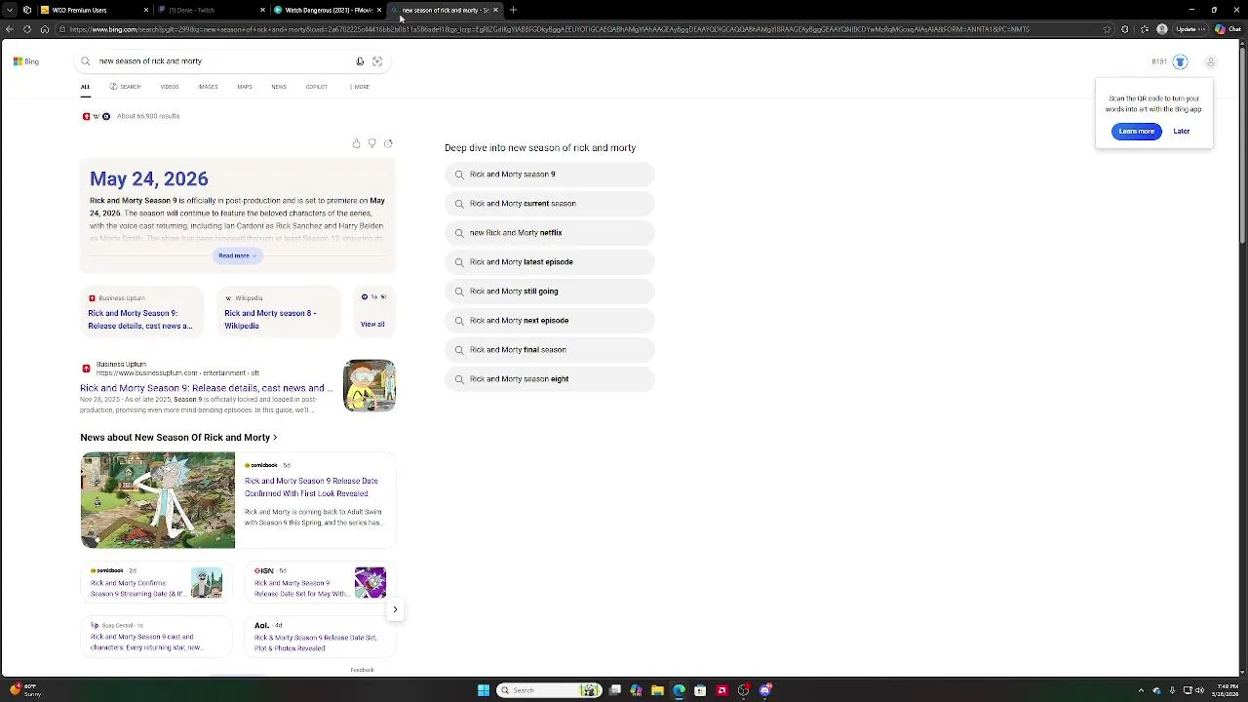Select suggestion Rick and Morty season 9
The width and height of the screenshot is (1248, 702).
click(x=550, y=175)
